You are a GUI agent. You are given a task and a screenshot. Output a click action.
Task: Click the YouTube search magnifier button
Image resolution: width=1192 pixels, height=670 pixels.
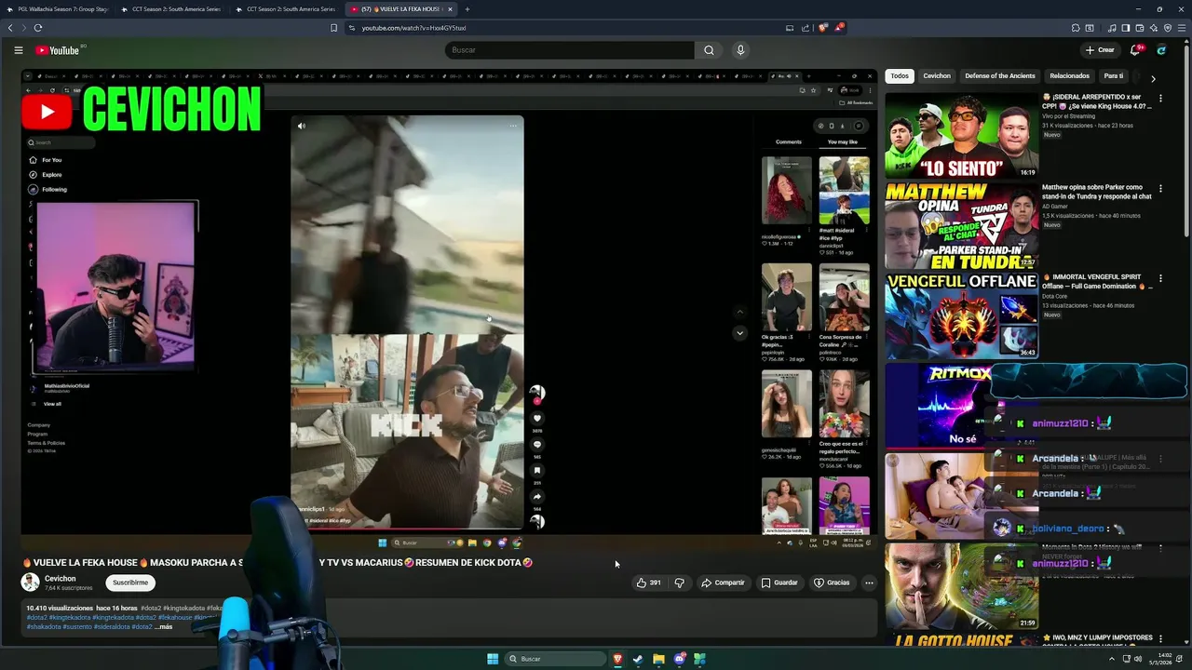tap(709, 50)
